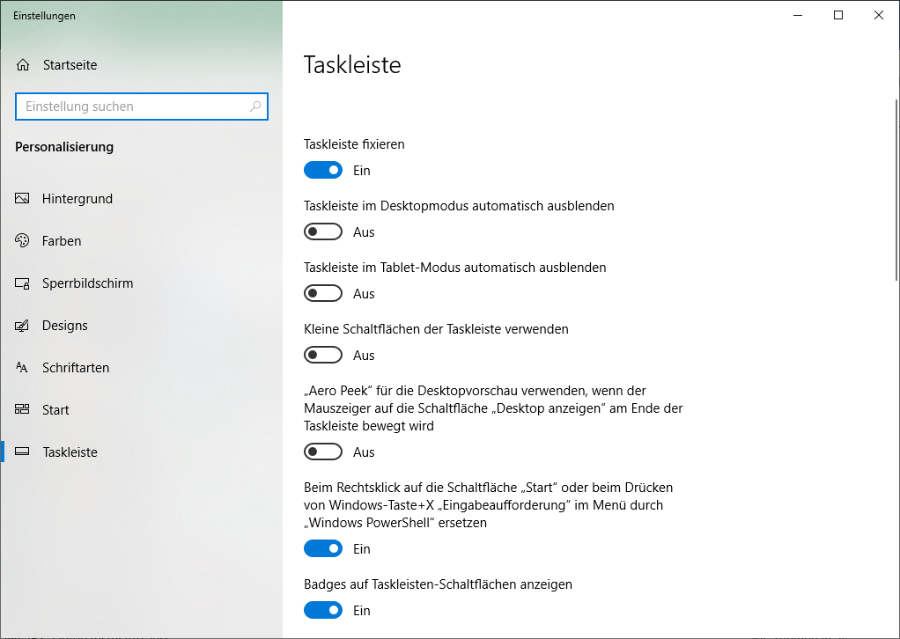
Task: Click the Taskleiste icon in the sidebar
Action: pyautogui.click(x=22, y=452)
